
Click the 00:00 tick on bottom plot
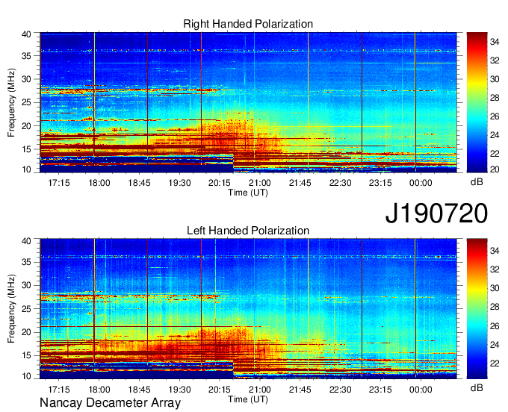[421, 390]
